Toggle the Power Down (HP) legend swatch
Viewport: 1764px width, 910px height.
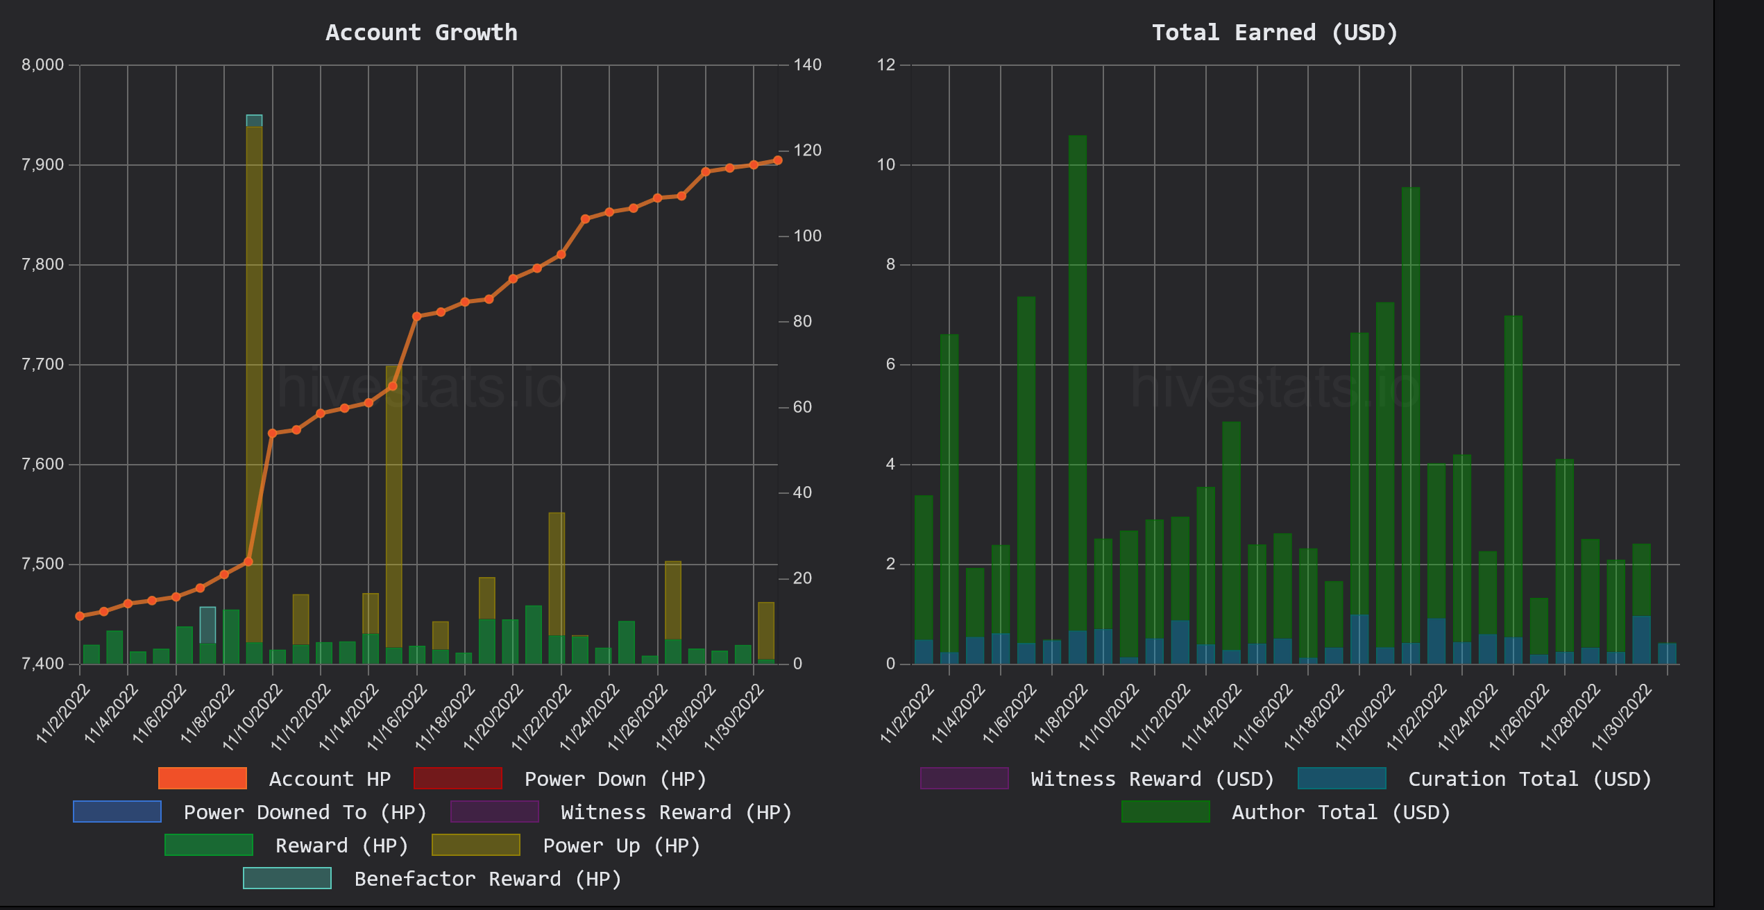[457, 778]
